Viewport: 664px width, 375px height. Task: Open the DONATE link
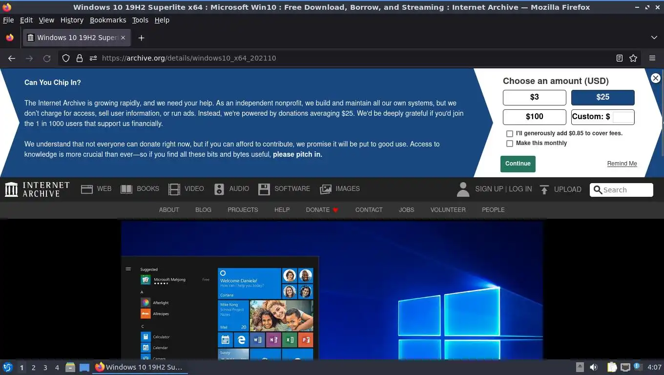[322, 210]
